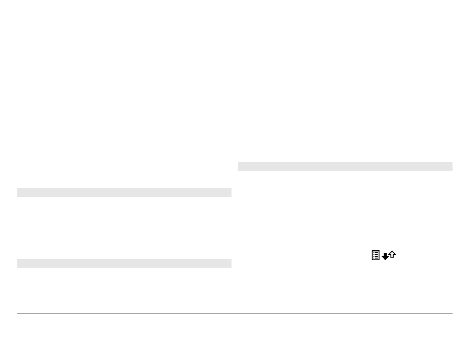
Task: Click the thin horizontal line at page bottom
Action: [235, 314]
